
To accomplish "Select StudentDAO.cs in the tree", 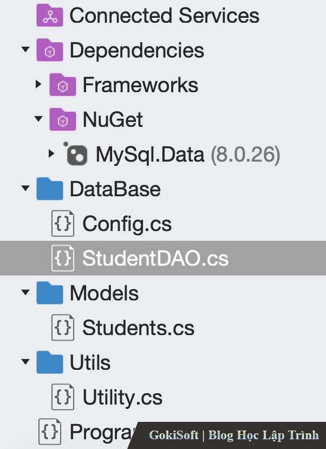I will click(155, 259).
